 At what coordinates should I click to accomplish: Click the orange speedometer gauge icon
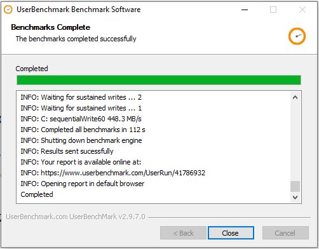tap(297, 36)
